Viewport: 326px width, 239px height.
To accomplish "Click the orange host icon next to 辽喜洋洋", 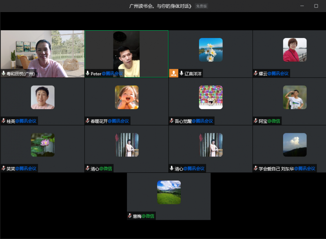I will point(173,74).
